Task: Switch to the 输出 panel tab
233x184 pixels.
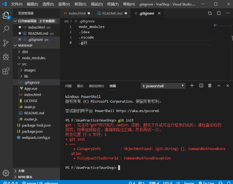Action: 80,86
